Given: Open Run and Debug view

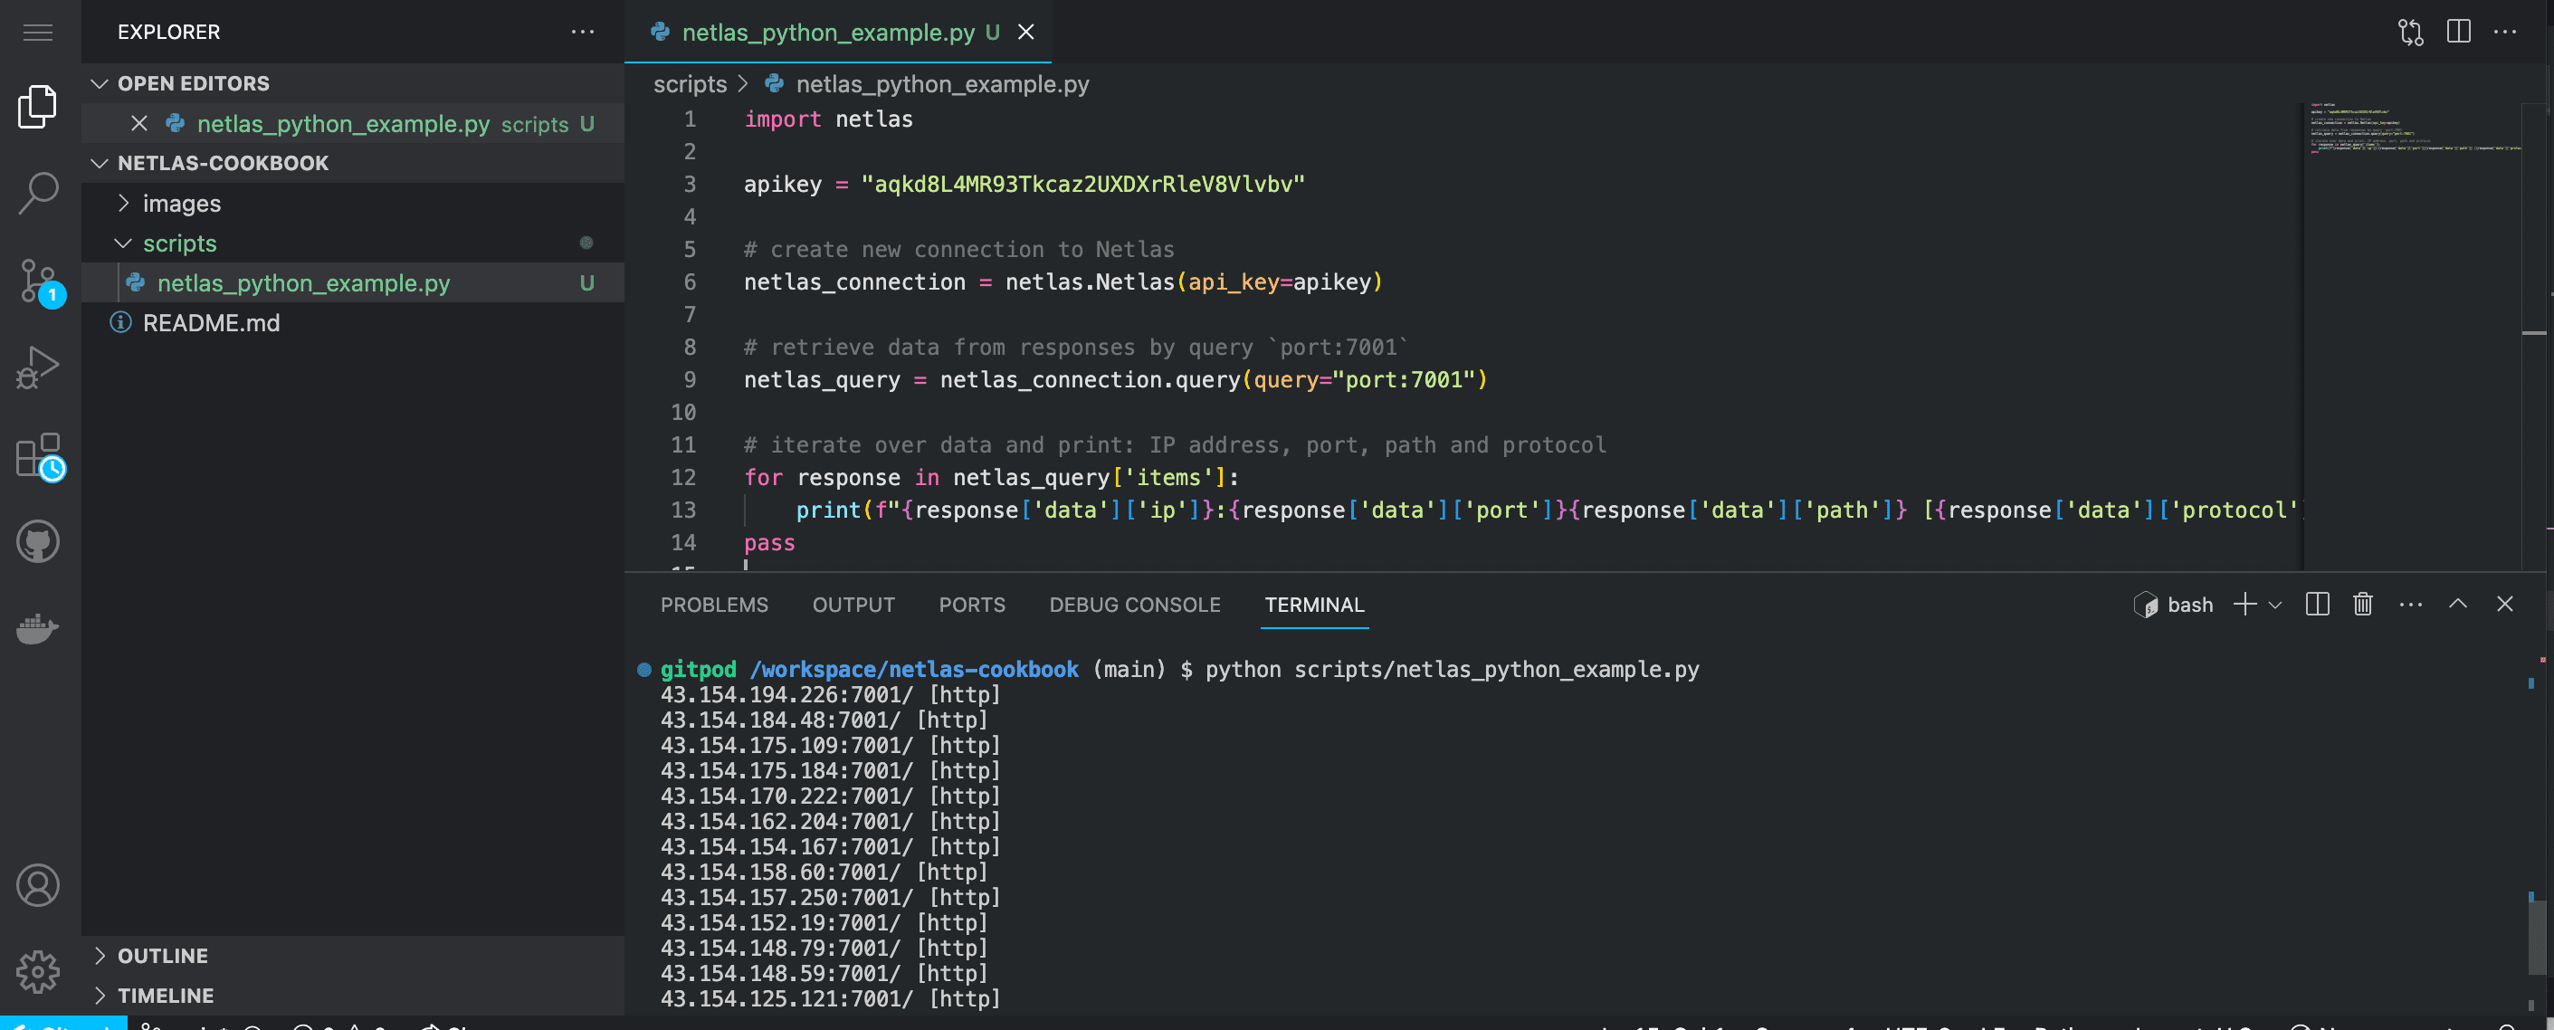Looking at the screenshot, I should coord(38,367).
